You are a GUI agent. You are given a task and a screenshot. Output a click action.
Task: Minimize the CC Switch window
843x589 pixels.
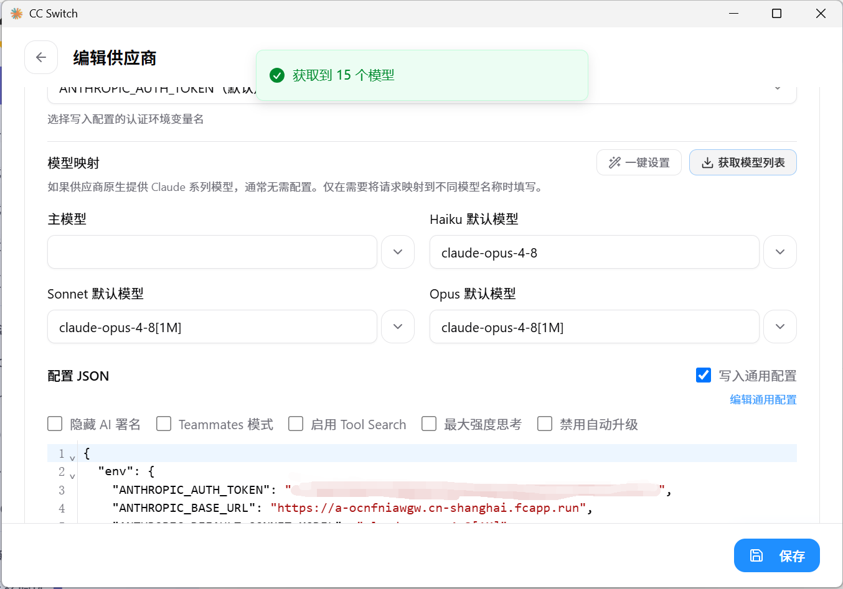pyautogui.click(x=734, y=14)
